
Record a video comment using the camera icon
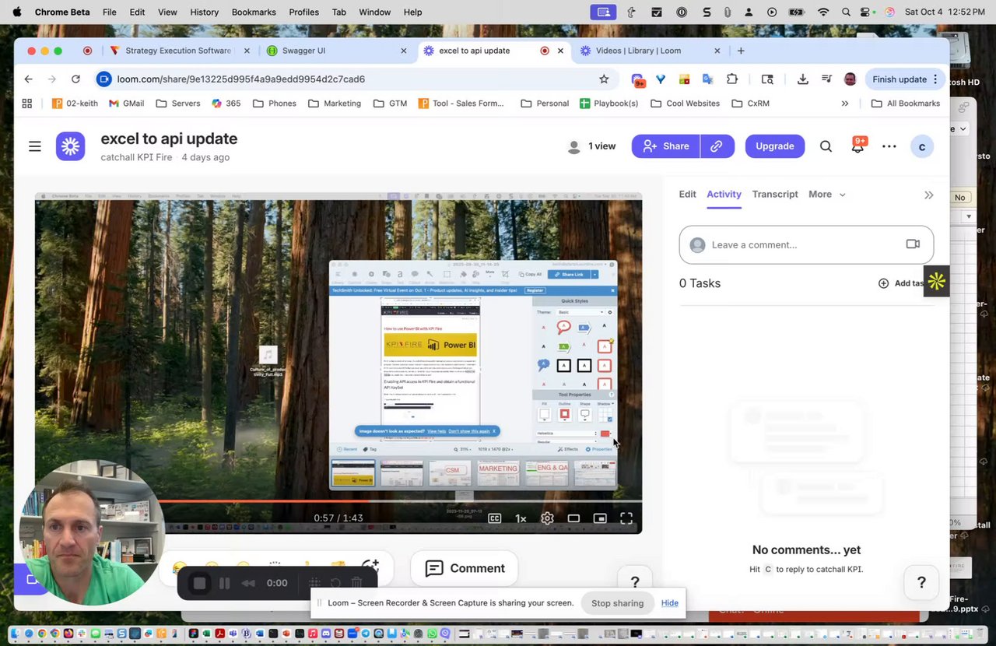coord(913,244)
